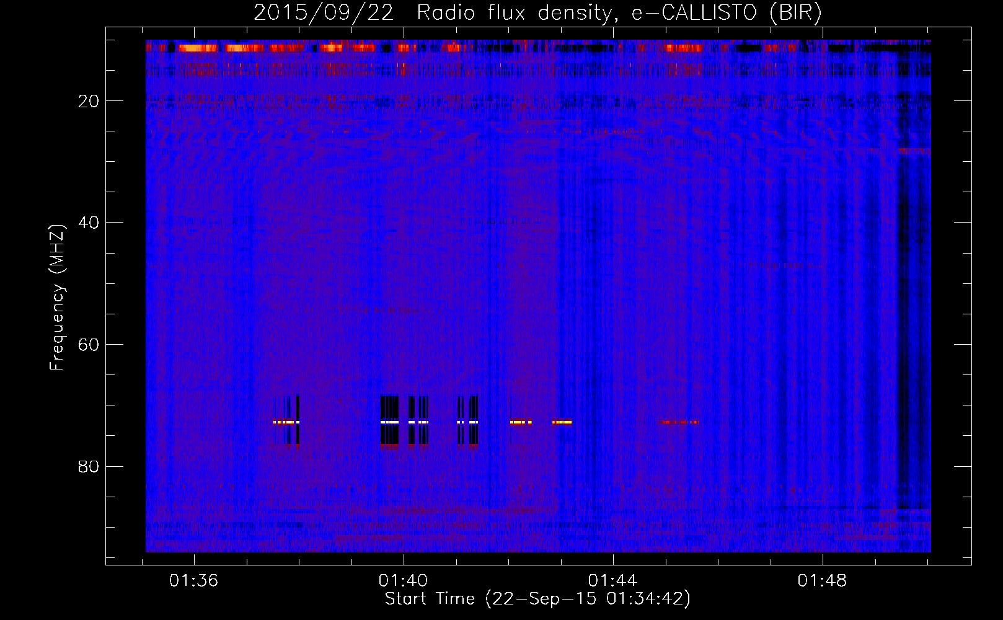Click the 'Start Time (22-Sep-15 01:34:42)' label

(537, 599)
